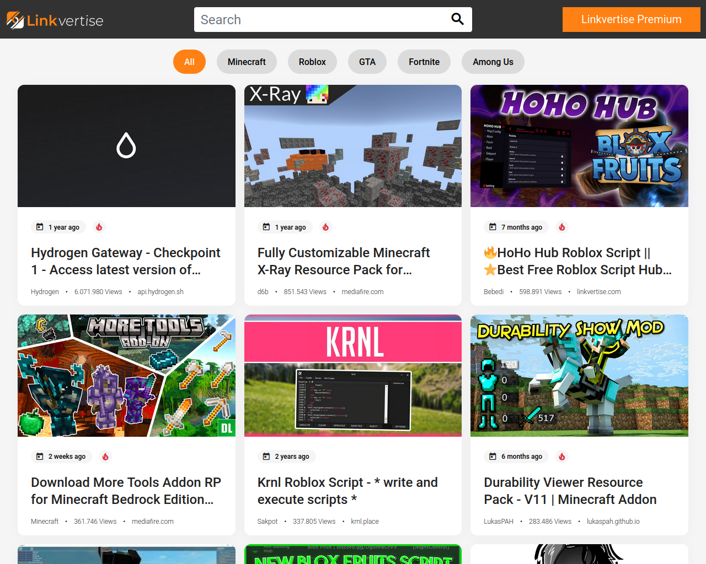The width and height of the screenshot is (706, 564).
Task: Click lukaspah.github.io source text
Action: (613, 522)
